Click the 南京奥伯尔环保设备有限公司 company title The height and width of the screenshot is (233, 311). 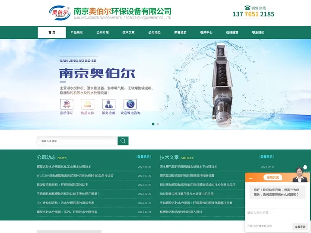(123, 11)
